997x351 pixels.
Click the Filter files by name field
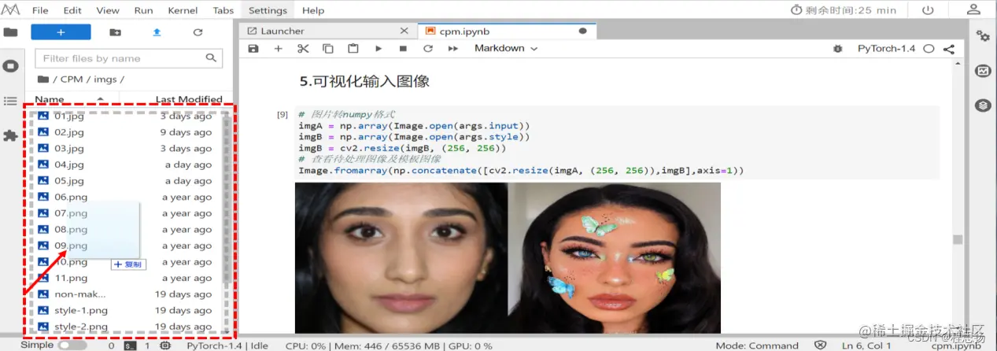129,58
